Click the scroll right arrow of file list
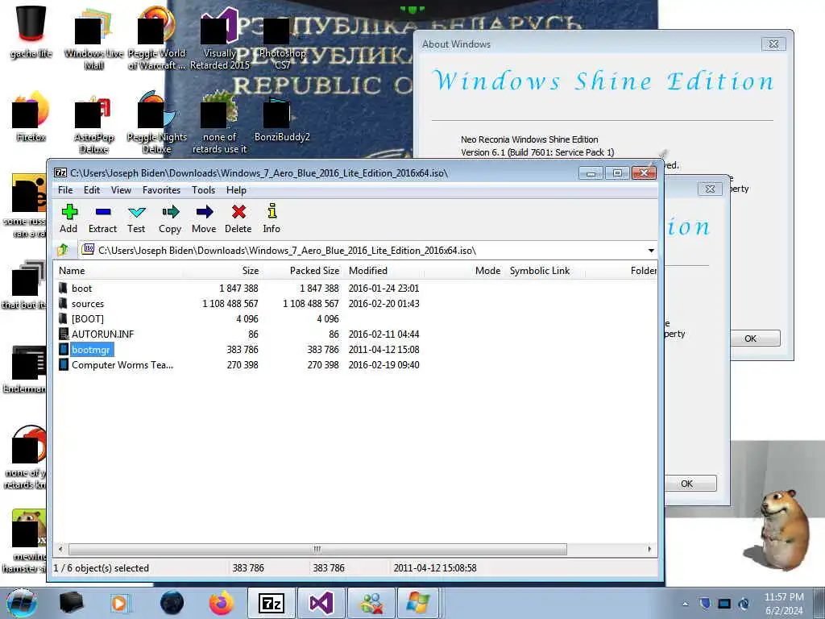This screenshot has height=619, width=825. pos(649,549)
